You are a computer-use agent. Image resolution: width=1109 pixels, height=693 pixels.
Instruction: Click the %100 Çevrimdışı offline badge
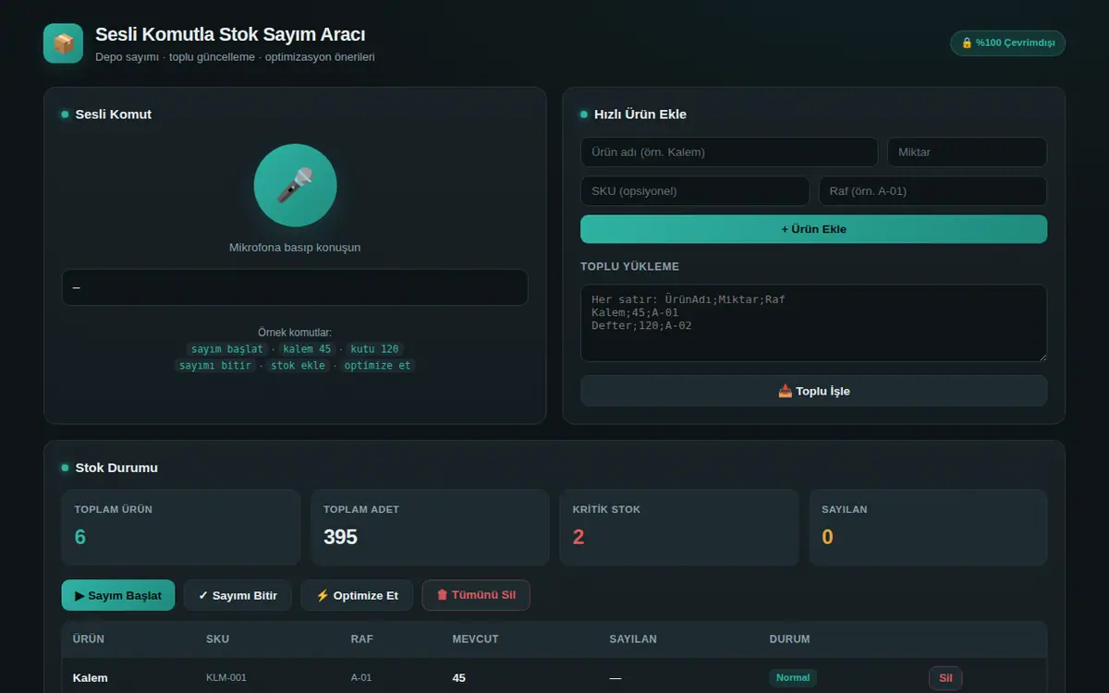[1007, 43]
